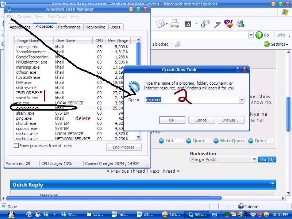Click the Windows Messenger toolbar icon
Screen dimensions: 292x219
click(240, 24)
